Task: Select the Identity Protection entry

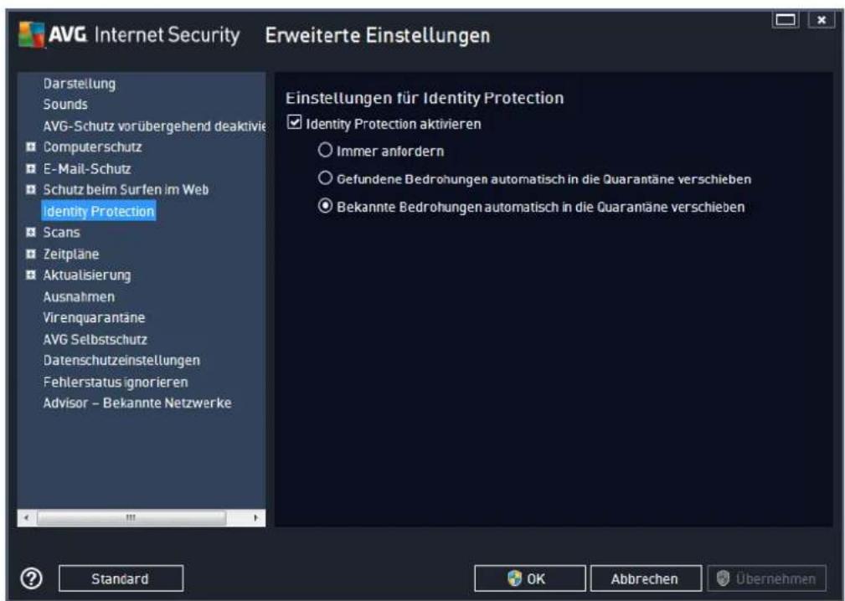Action: click(99, 211)
